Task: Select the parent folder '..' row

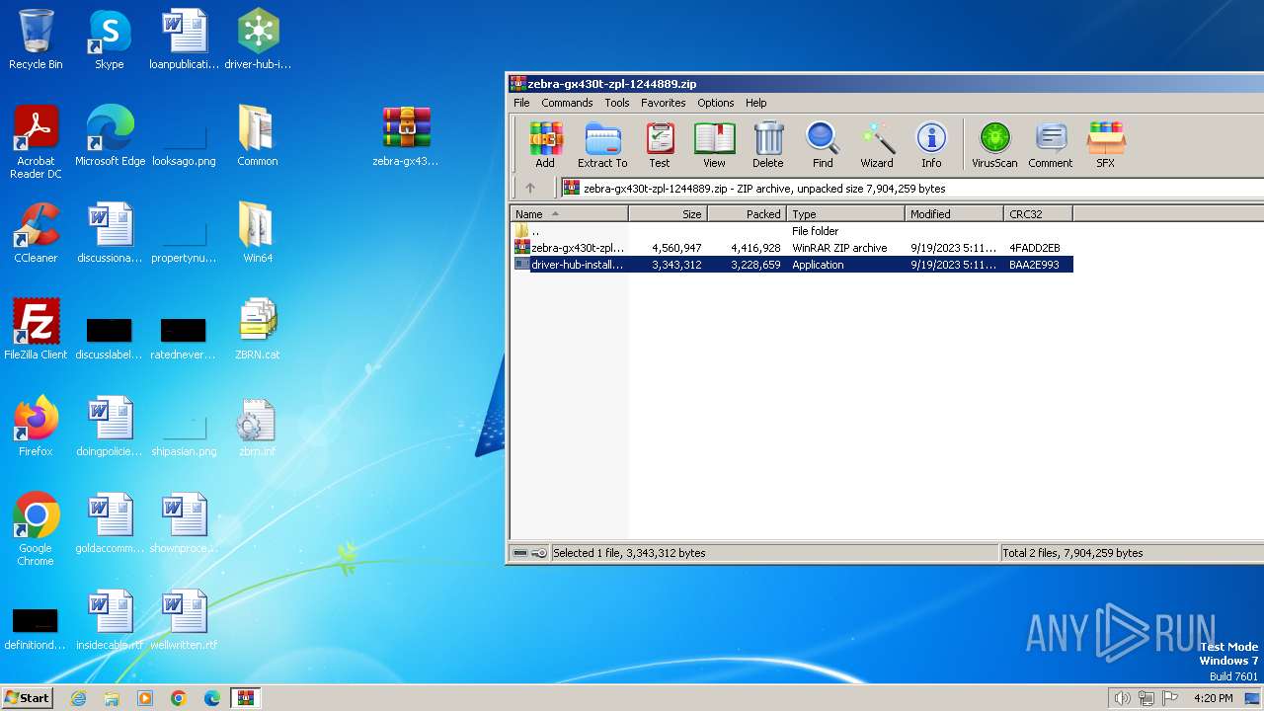Action: pos(792,231)
